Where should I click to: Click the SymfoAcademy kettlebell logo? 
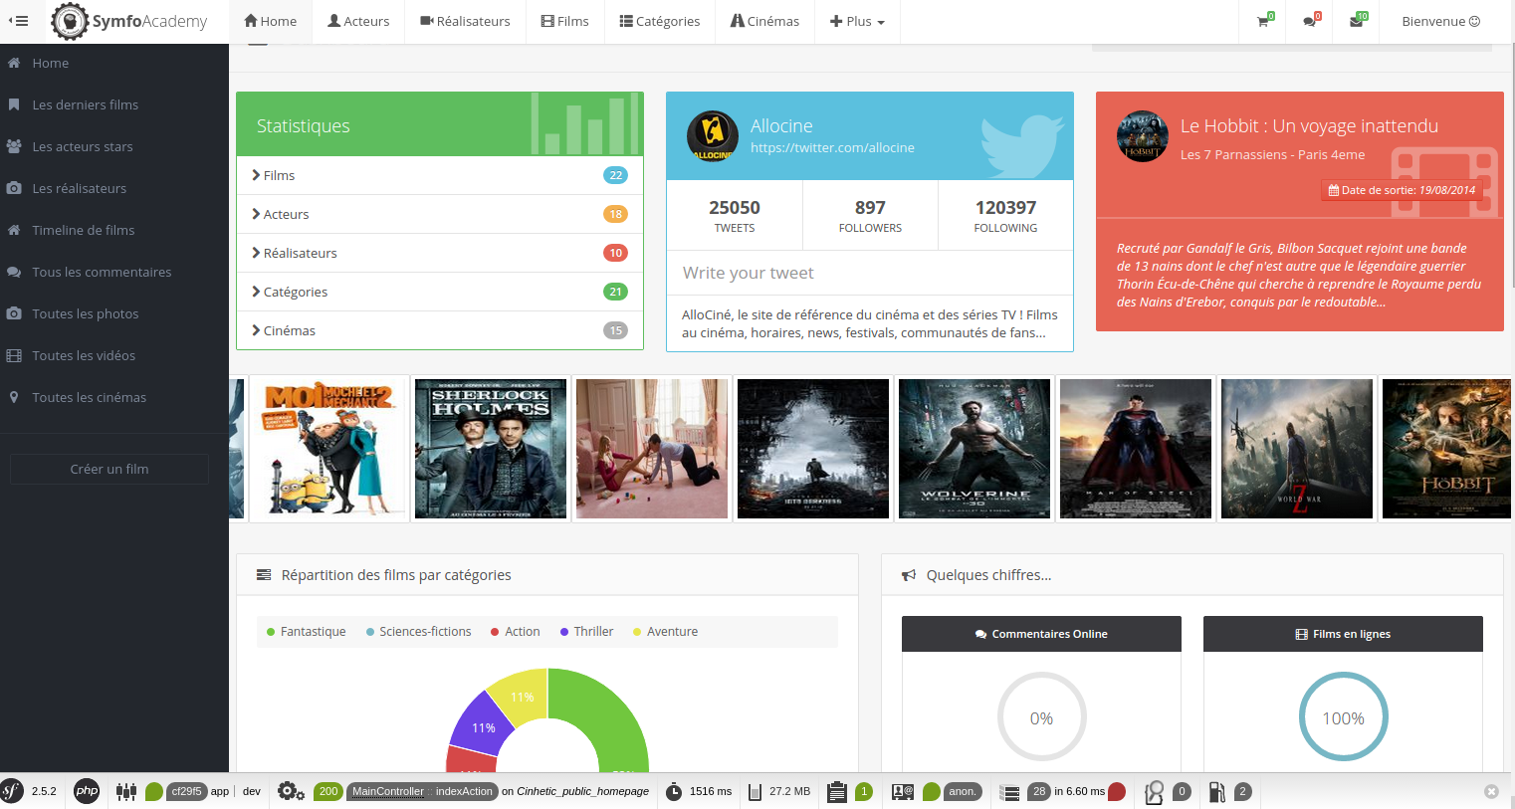(x=70, y=21)
